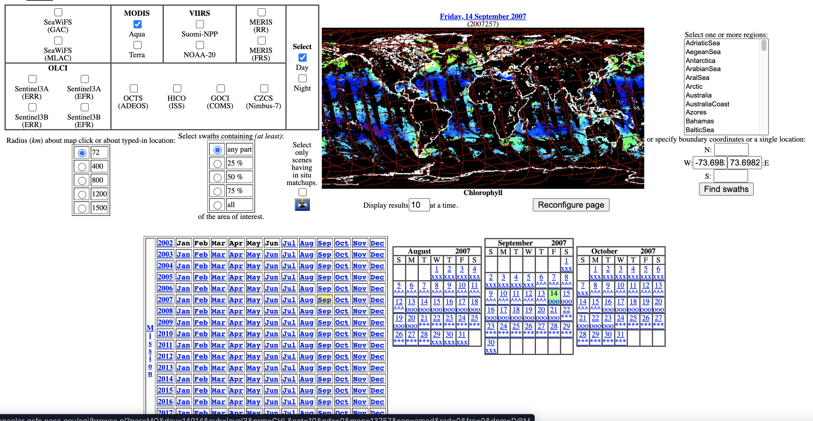Click the E boundary coordinate field
Viewport: 813px width, 421px height.
pyautogui.click(x=744, y=163)
